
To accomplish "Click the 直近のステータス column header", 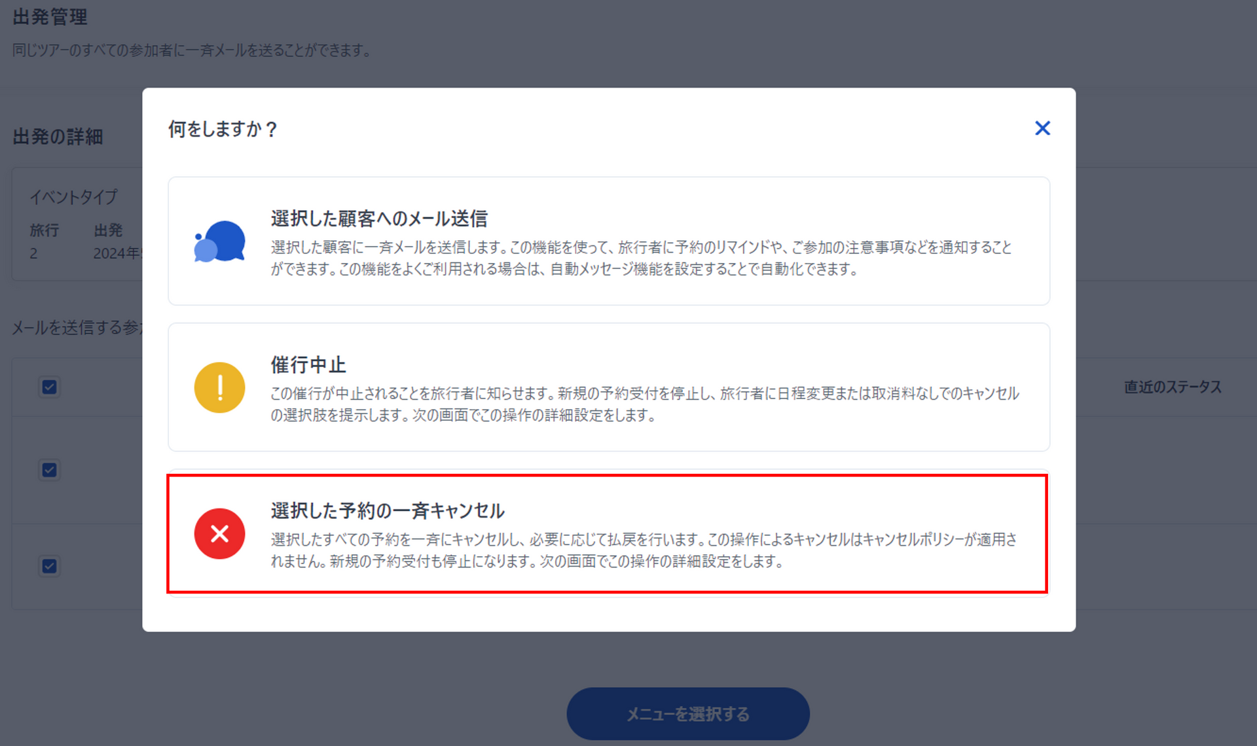I will coord(1173,387).
